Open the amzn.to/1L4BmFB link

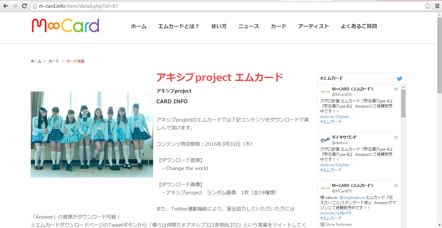[336, 213]
